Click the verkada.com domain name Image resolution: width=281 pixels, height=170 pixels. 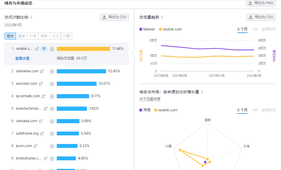click(27, 121)
